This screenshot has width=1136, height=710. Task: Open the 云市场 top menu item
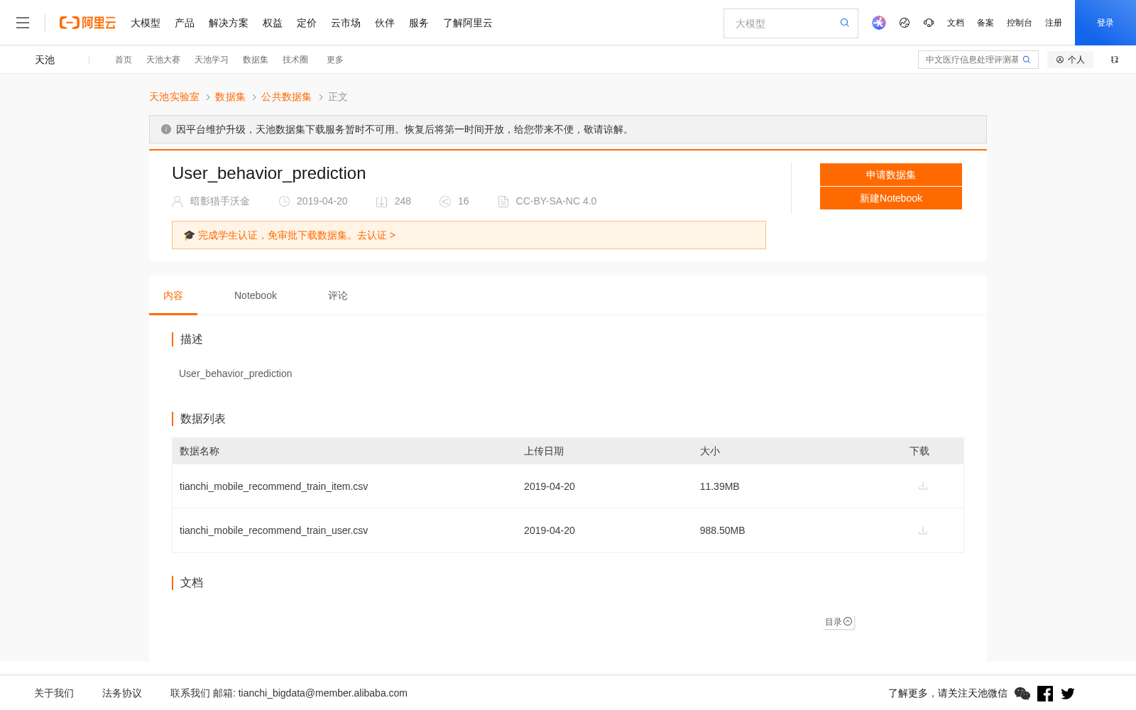pos(346,23)
